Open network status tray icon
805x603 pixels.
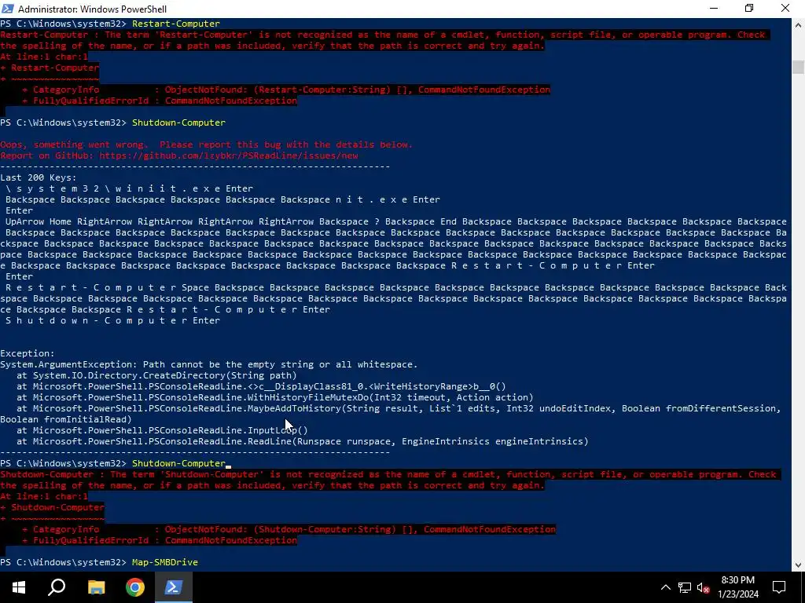(685, 587)
